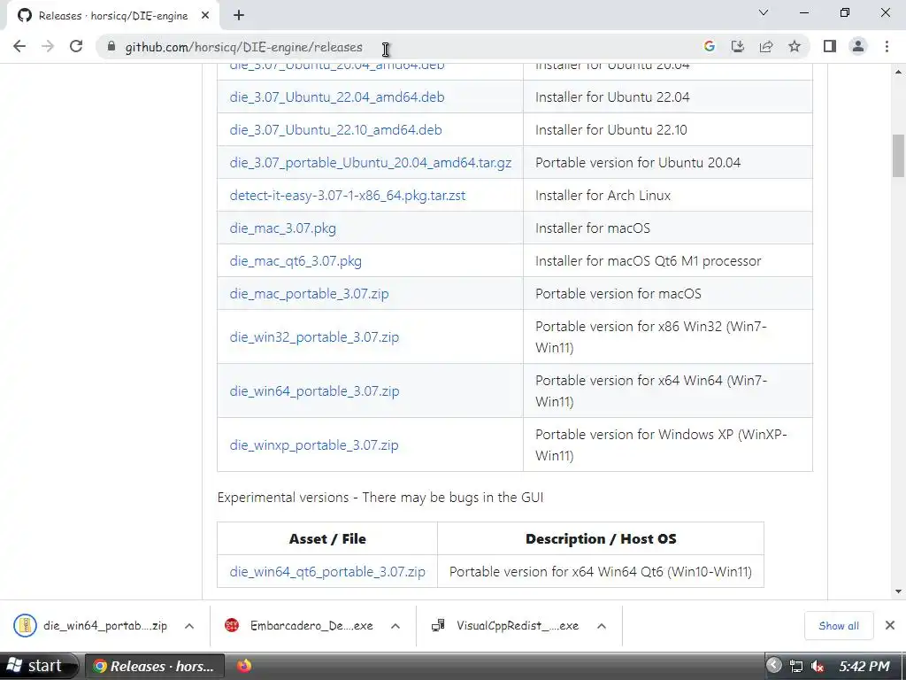The image size is (906, 680).
Task: Expand options for VisualCppRedist_....exe download
Action: click(x=602, y=626)
